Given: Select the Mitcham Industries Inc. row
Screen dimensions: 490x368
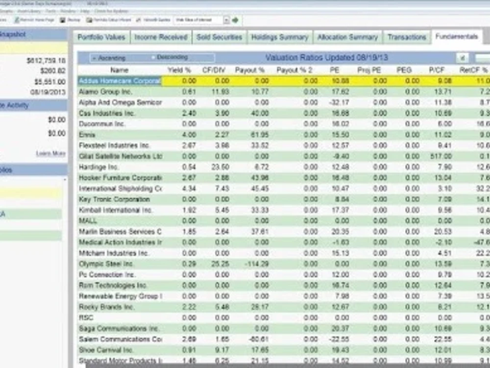Looking at the screenshot, I should pyautogui.click(x=284, y=253).
